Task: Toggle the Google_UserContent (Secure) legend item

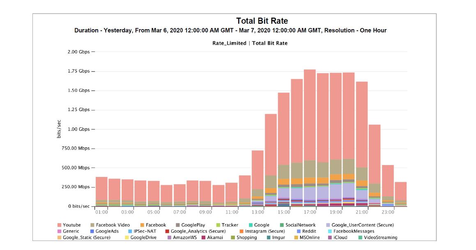Action: [x=363, y=225]
